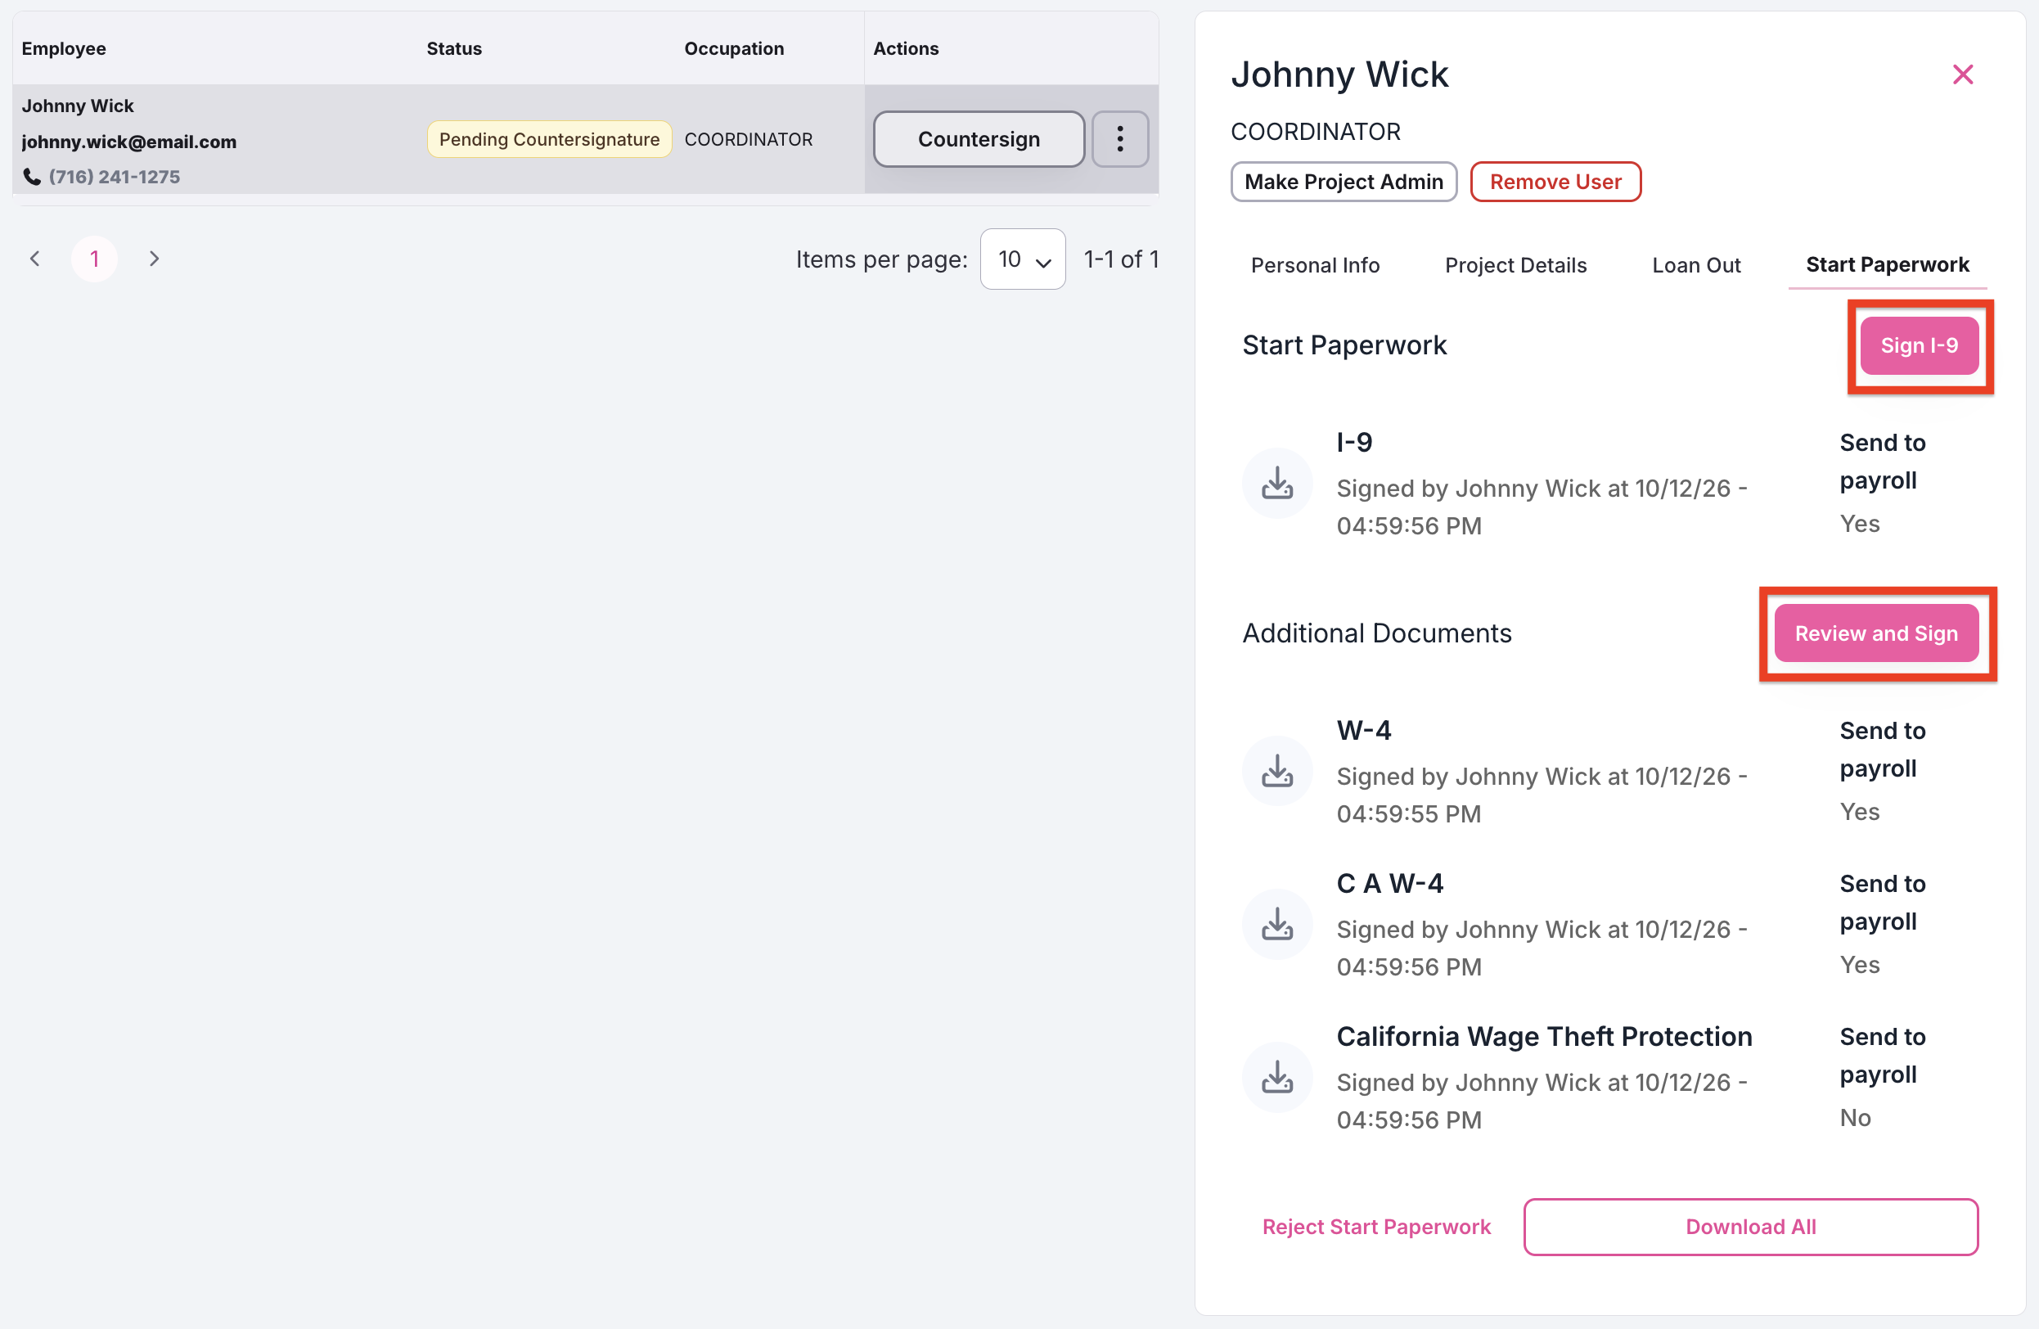
Task: Click the Johnny Wick panel heading
Action: pos(1340,74)
